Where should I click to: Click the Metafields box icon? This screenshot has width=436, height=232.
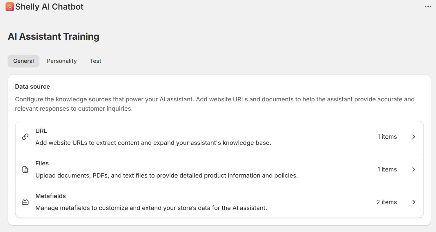(x=25, y=202)
